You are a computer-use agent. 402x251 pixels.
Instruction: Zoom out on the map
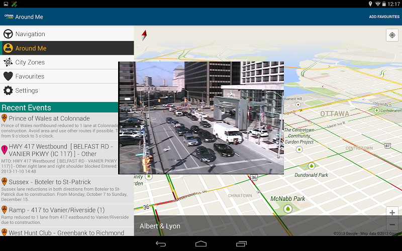click(392, 224)
